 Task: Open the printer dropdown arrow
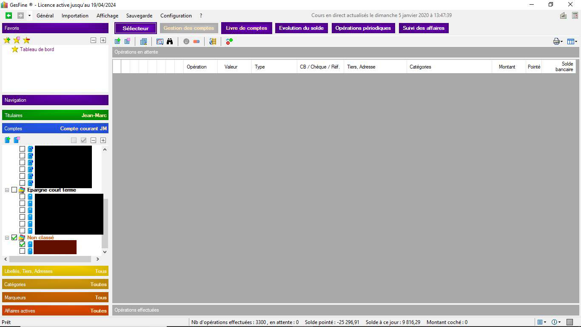pos(562,42)
